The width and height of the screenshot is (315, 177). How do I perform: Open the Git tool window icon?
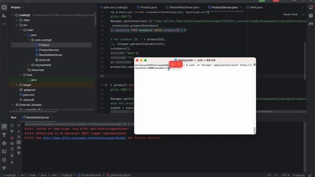coord(4,168)
